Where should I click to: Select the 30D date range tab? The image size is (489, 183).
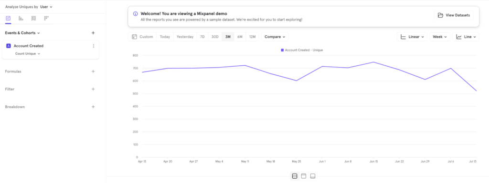(215, 37)
